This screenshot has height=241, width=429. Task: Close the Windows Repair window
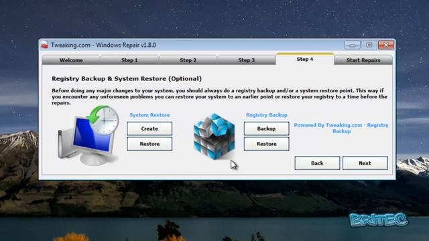(x=386, y=45)
